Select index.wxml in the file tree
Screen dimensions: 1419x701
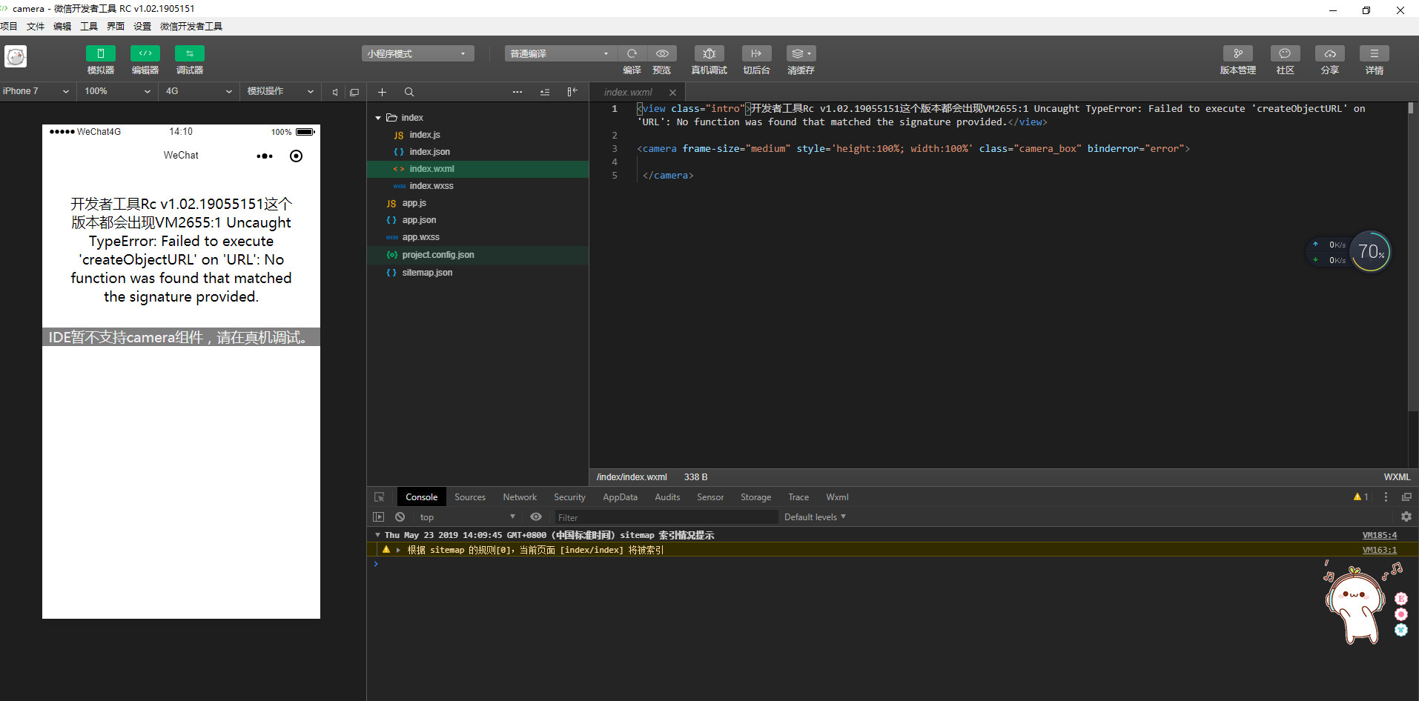[477, 169]
